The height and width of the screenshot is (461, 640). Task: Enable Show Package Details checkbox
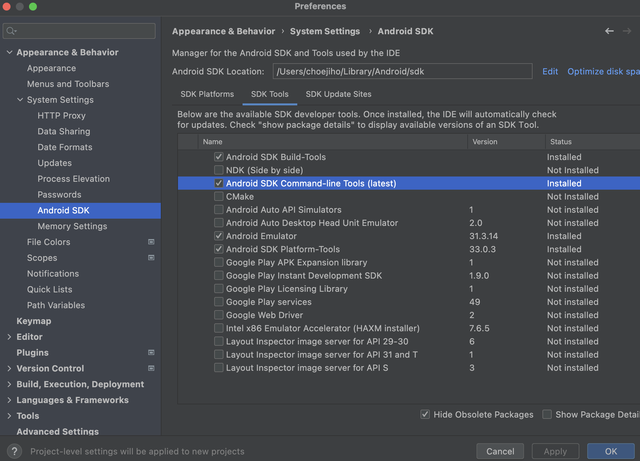[x=547, y=415]
